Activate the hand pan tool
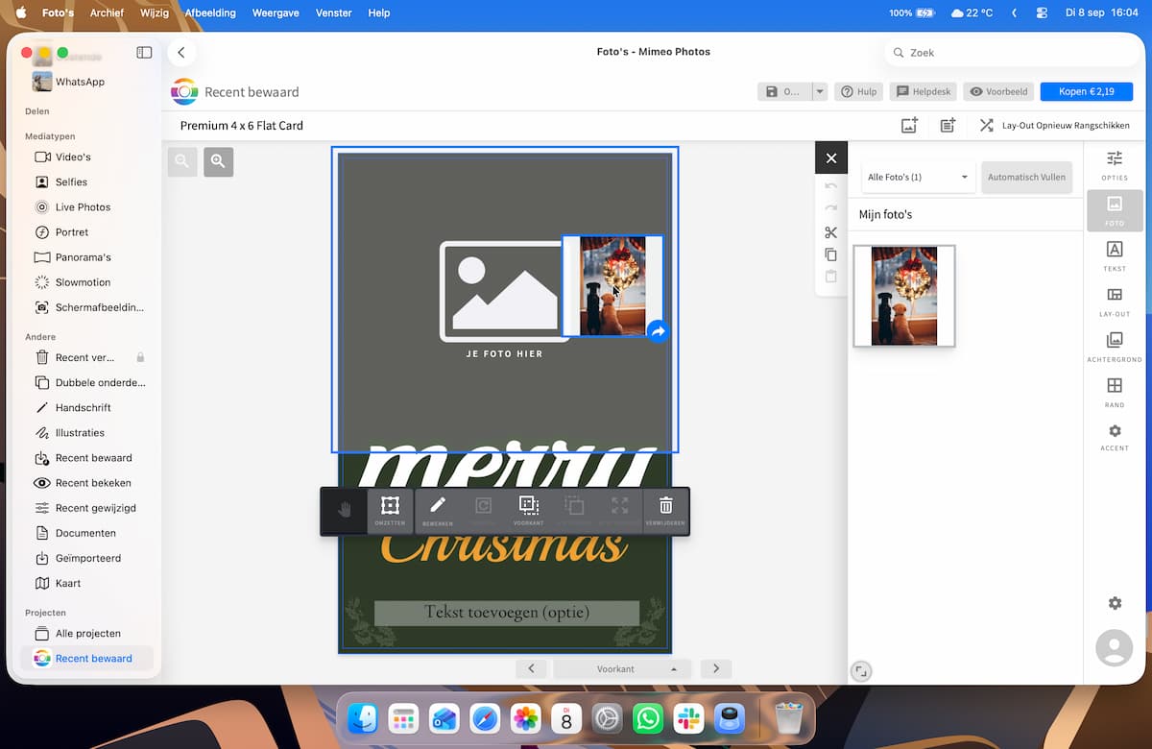Screen dimensions: 1152x749 tap(344, 511)
